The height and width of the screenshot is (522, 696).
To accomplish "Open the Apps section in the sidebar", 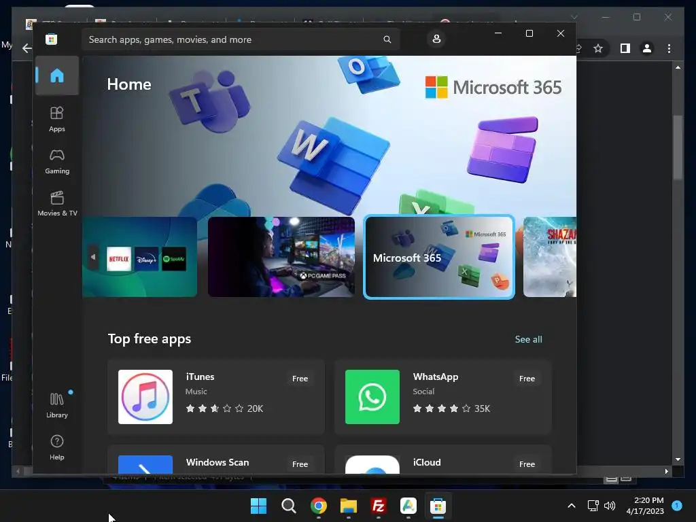I will 57,119.
